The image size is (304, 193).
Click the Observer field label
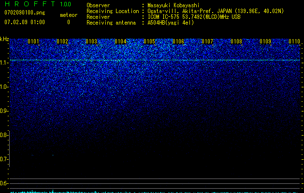[x=98, y=5]
